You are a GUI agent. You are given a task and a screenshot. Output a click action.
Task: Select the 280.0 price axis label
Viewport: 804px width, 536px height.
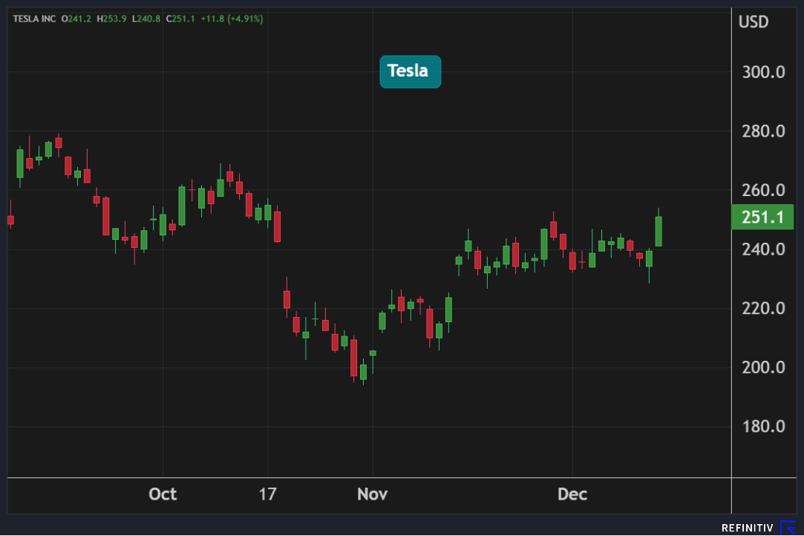763,131
